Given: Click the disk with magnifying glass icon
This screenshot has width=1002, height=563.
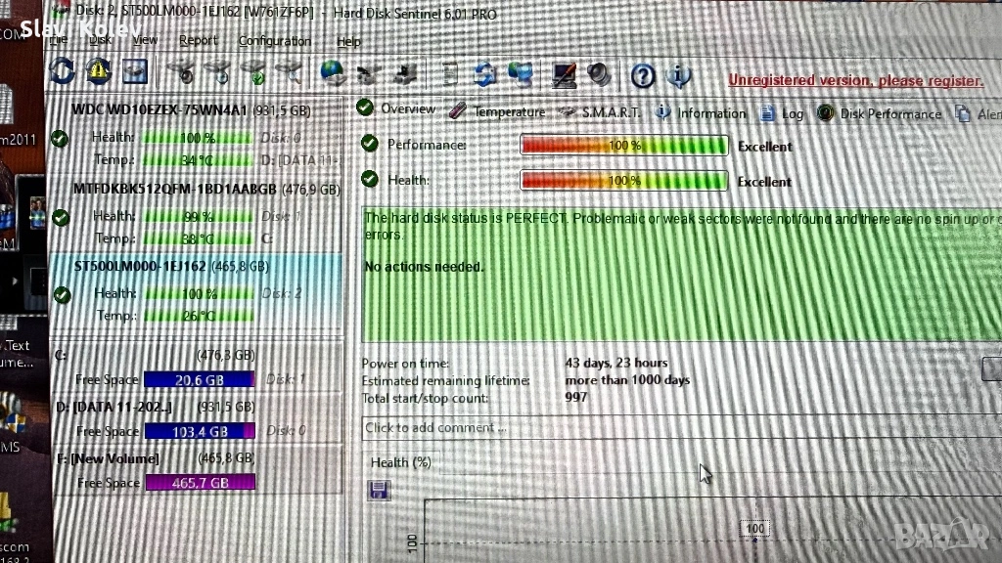Looking at the screenshot, I should (290, 73).
